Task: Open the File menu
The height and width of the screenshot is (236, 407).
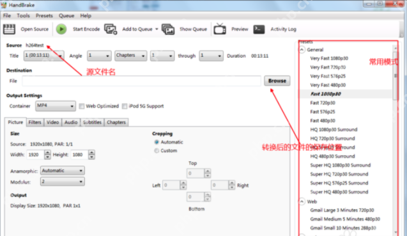Action: pos(7,15)
